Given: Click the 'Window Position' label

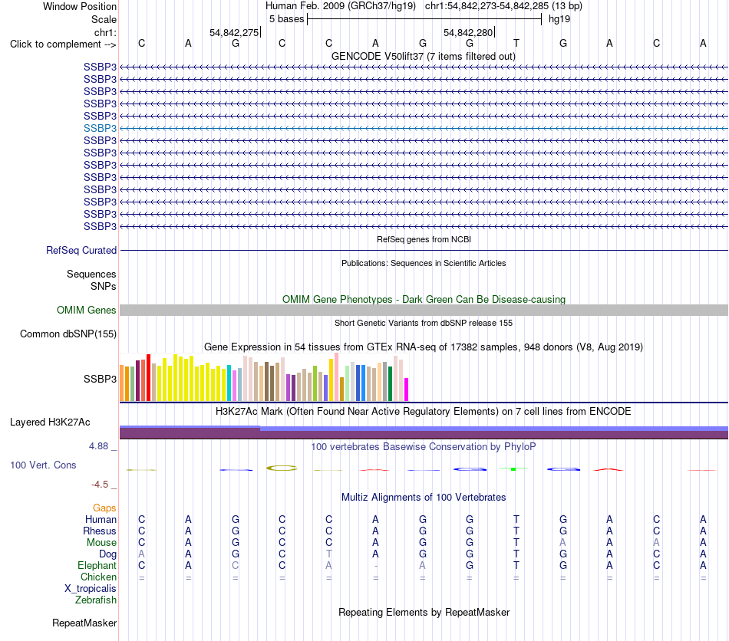Looking at the screenshot, I should (80, 6).
